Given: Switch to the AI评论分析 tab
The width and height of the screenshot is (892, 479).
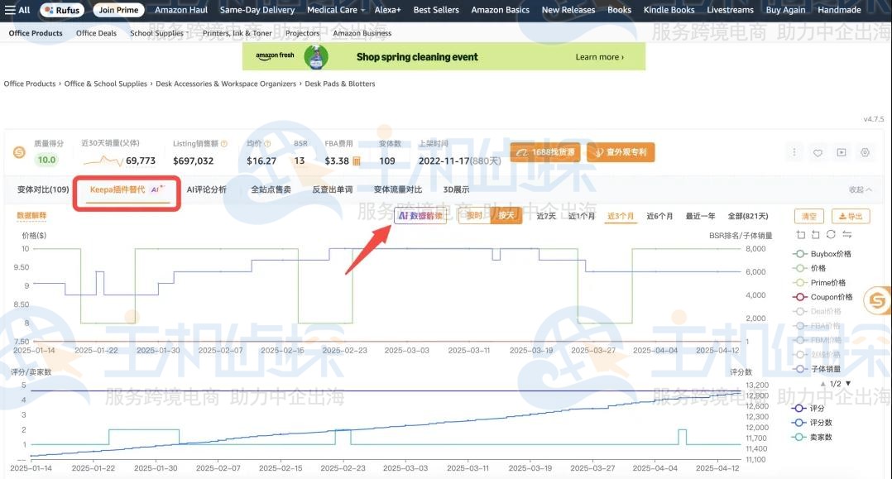Looking at the screenshot, I should [206, 189].
